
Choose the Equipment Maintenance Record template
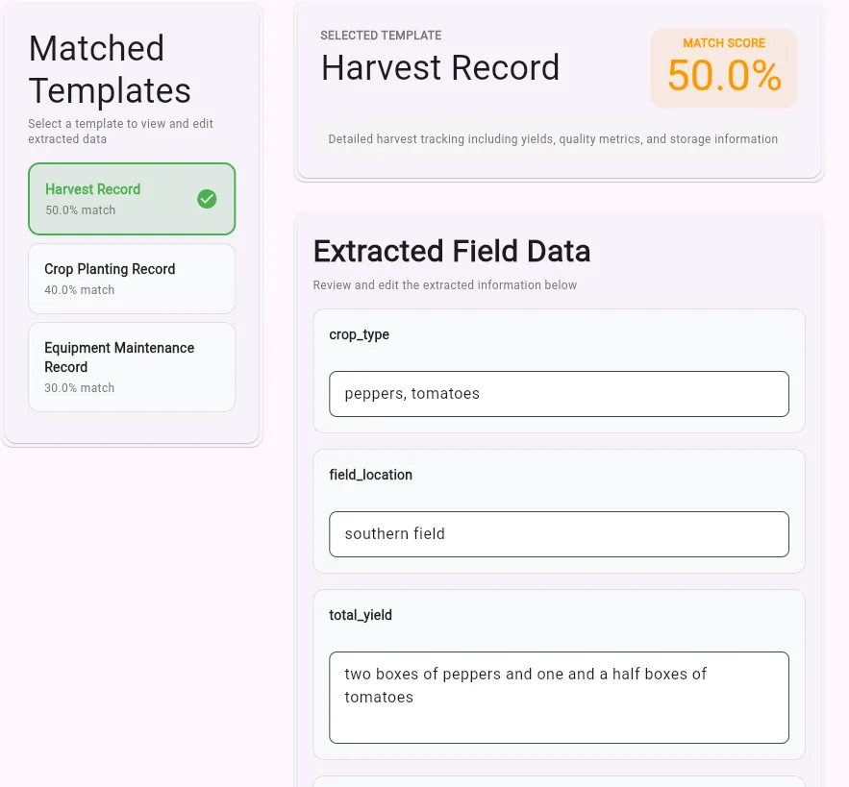[x=132, y=366]
